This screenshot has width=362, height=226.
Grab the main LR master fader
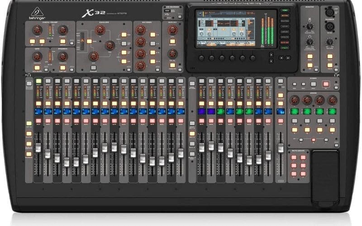[281, 148]
